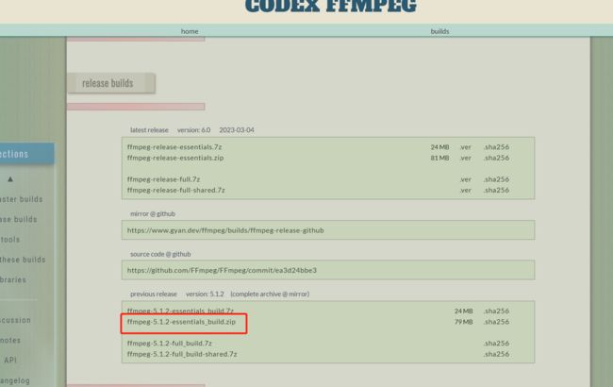This screenshot has width=613, height=387.
Task: Click the sections sidebar header
Action: (26, 154)
